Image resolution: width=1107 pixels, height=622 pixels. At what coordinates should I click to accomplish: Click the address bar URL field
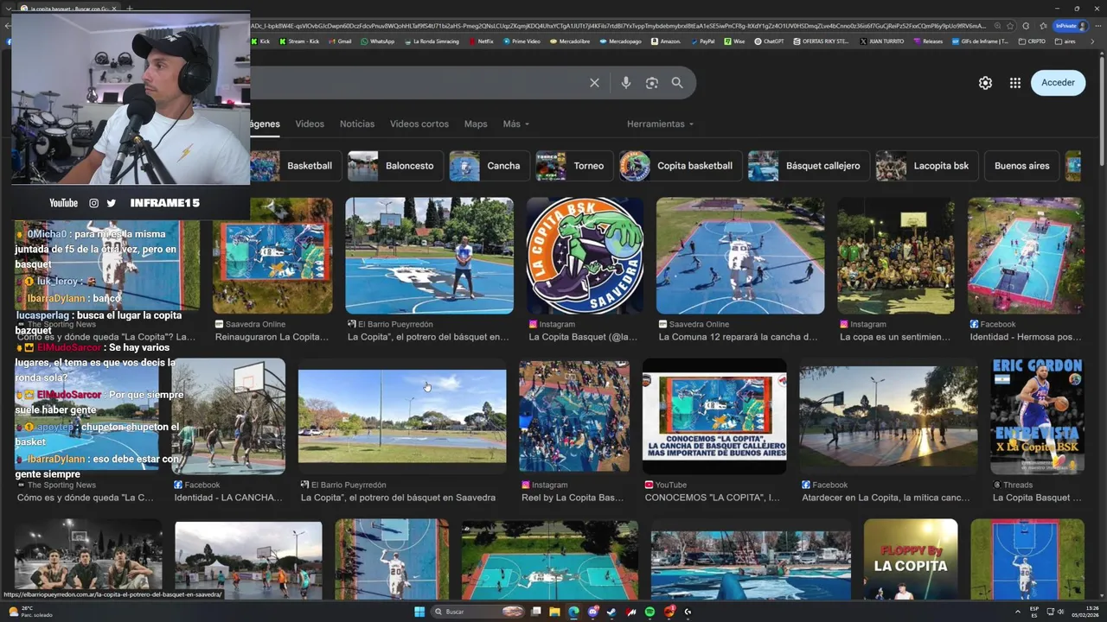click(618, 26)
